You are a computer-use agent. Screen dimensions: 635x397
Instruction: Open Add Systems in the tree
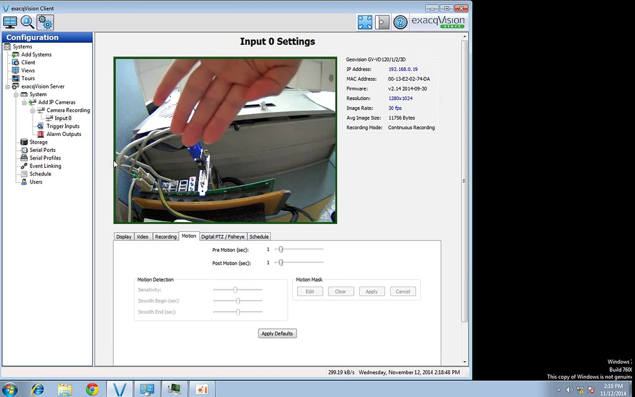36,54
